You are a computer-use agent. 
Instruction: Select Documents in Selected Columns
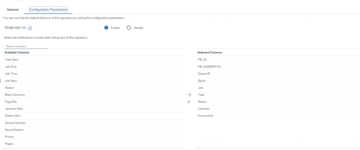click(x=278, y=116)
